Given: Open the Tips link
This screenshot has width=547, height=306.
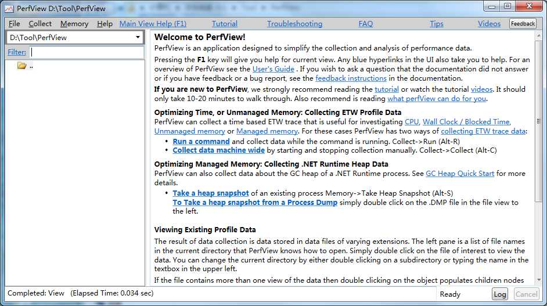Looking at the screenshot, I should [437, 24].
